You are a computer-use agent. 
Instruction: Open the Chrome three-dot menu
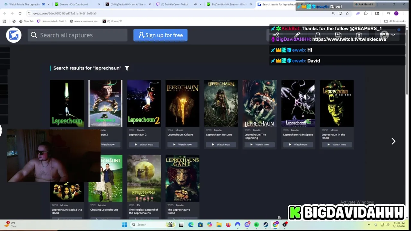[x=404, y=13]
